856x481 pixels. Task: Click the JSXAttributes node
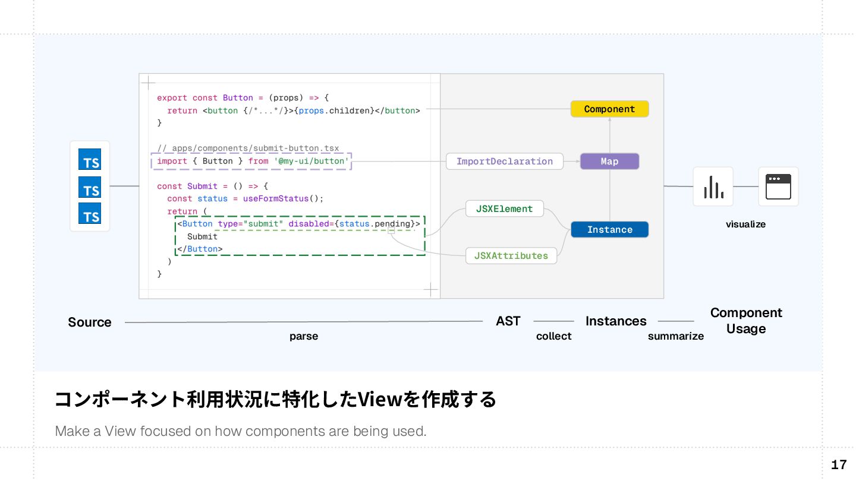tap(511, 256)
